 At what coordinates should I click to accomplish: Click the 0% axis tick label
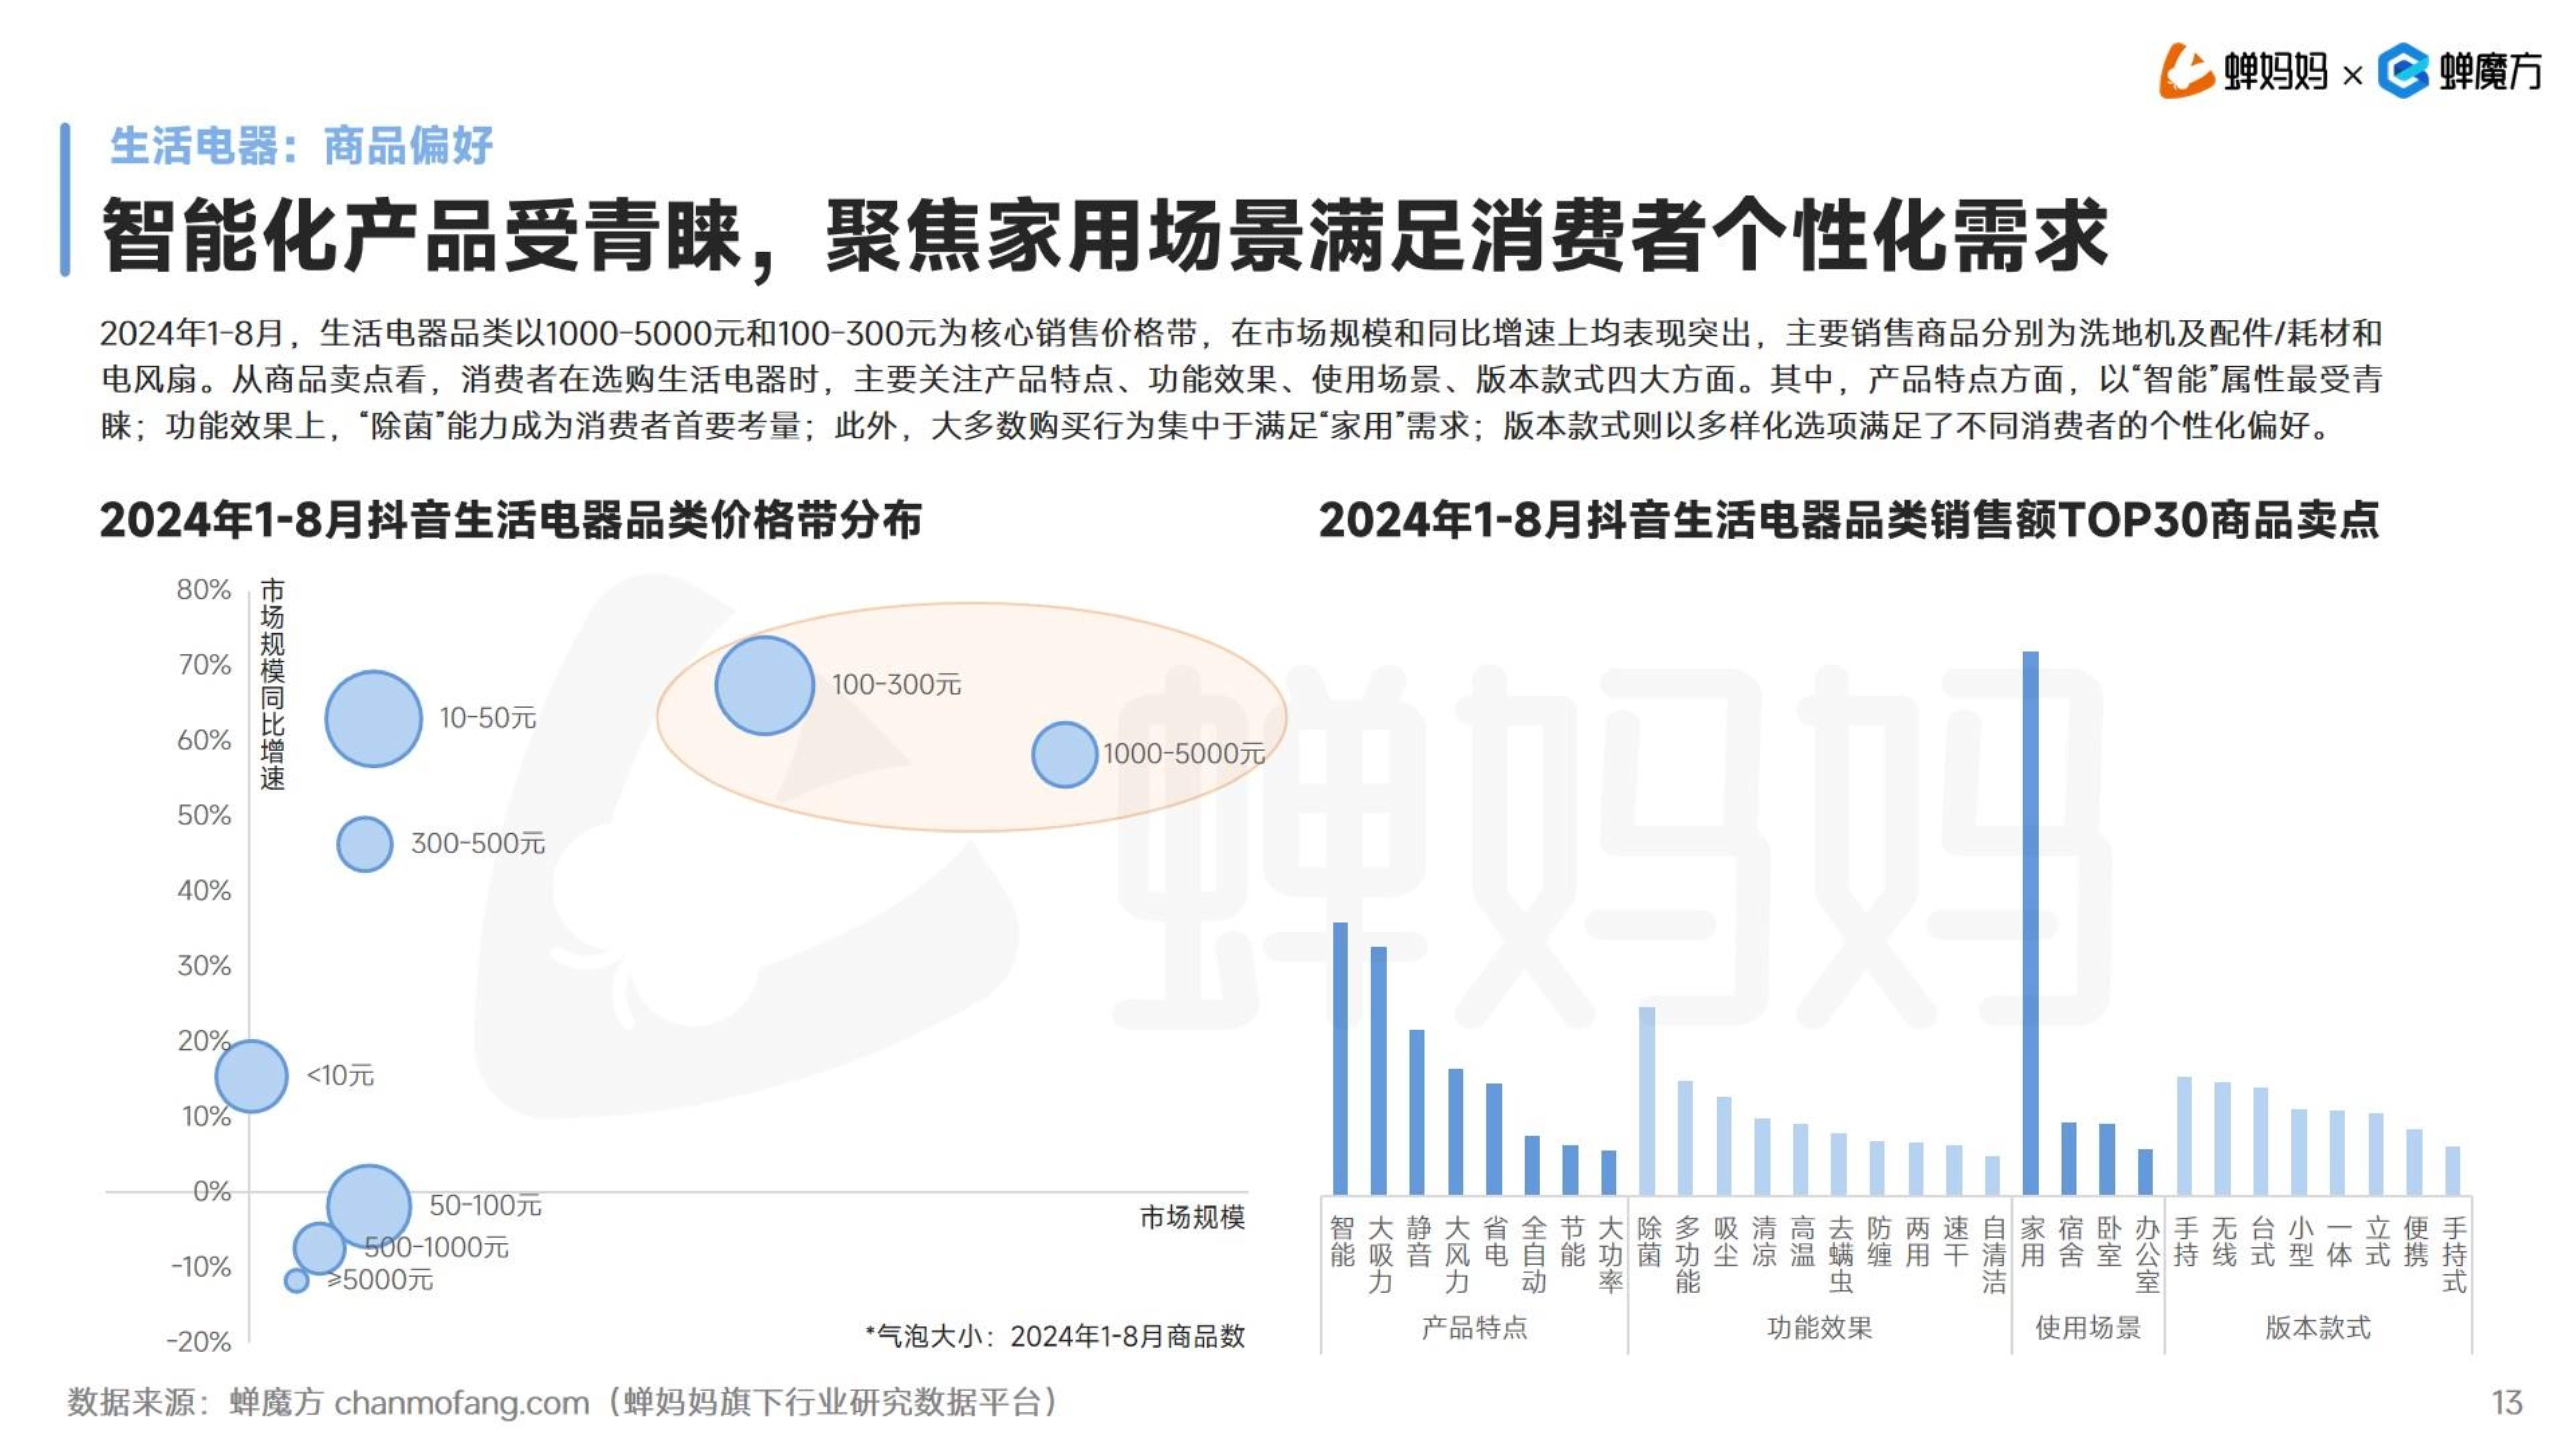click(212, 1192)
